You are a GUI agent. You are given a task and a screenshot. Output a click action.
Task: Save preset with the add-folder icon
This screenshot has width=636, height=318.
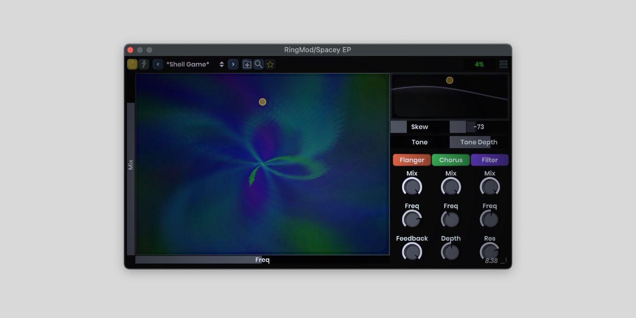[247, 64]
